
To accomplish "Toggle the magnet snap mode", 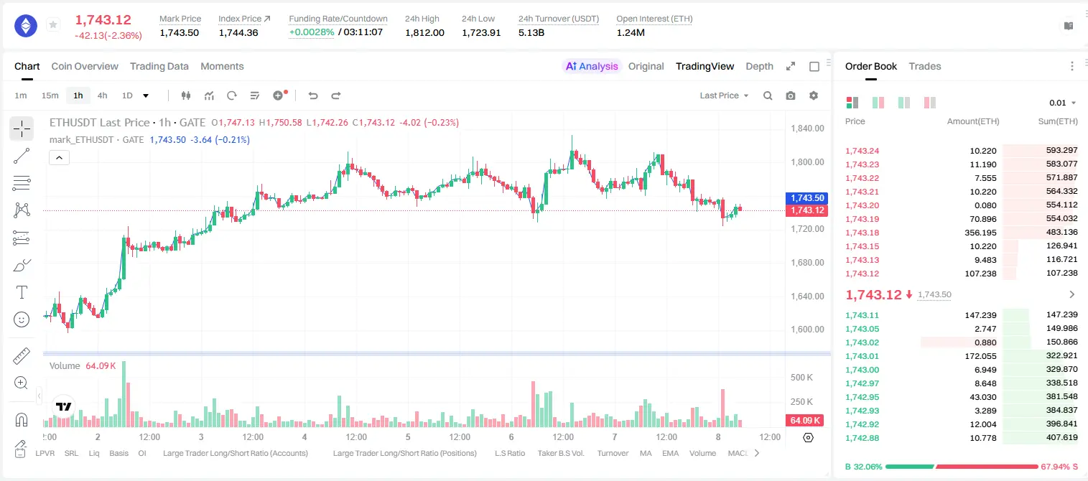I will coord(22,420).
